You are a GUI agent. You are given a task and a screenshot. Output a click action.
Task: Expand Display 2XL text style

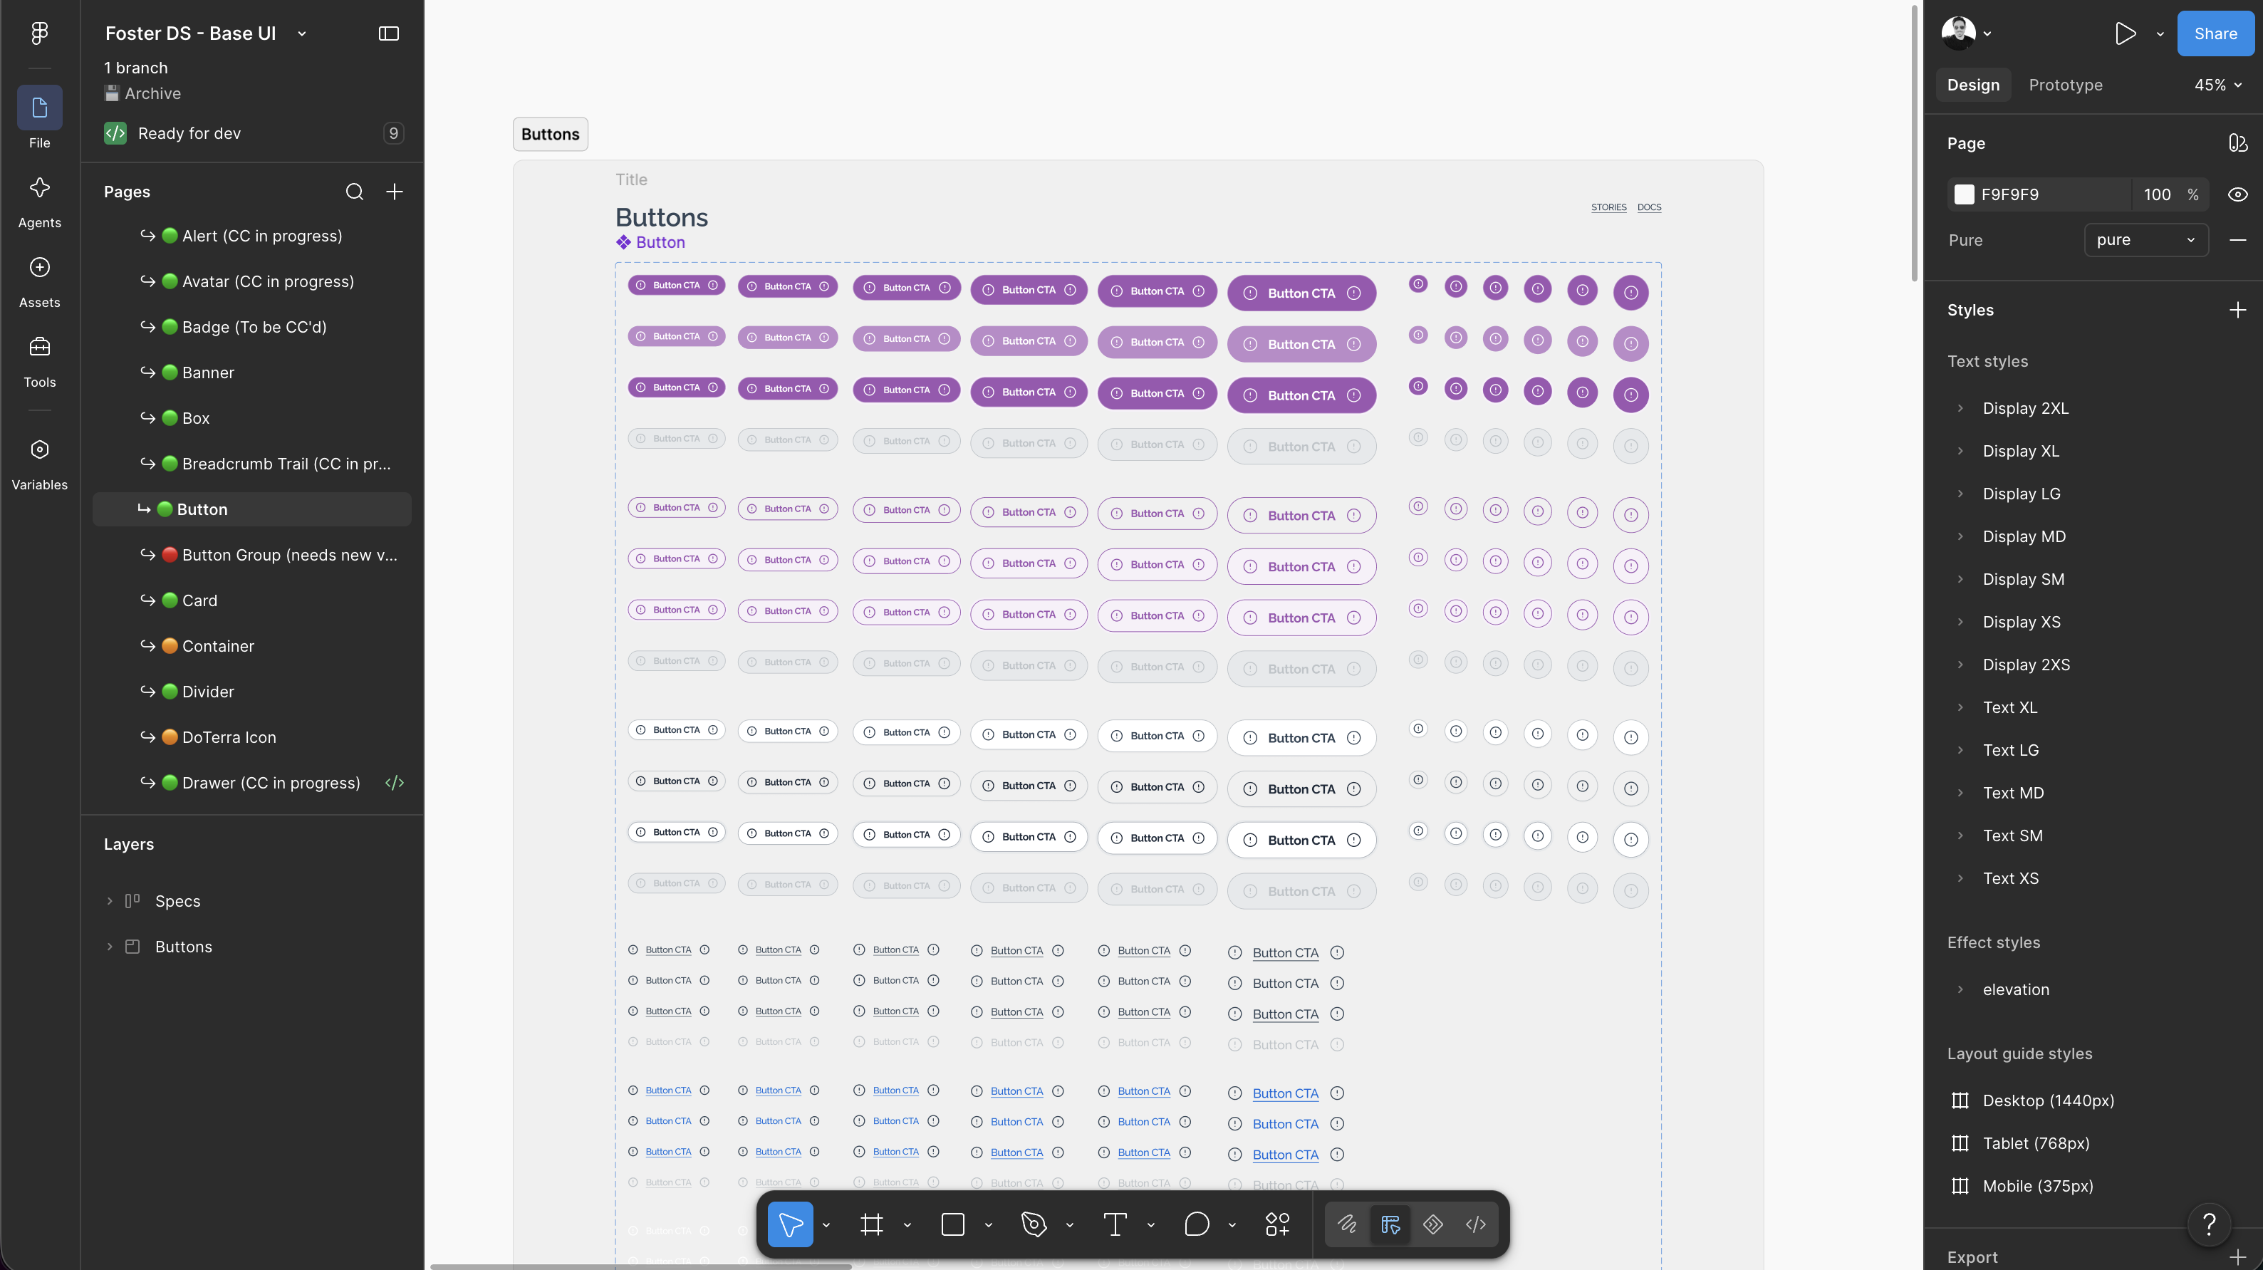[1960, 408]
